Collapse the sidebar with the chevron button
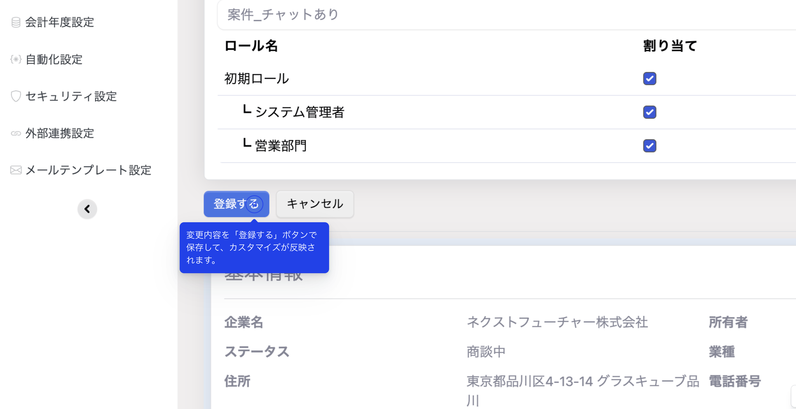This screenshot has height=409, width=796. pyautogui.click(x=87, y=209)
